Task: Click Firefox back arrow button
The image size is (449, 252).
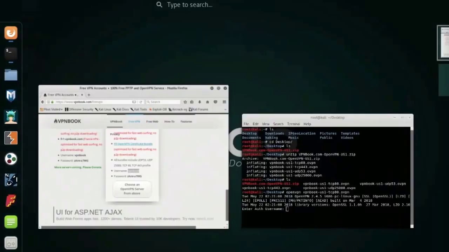Action: point(42,102)
